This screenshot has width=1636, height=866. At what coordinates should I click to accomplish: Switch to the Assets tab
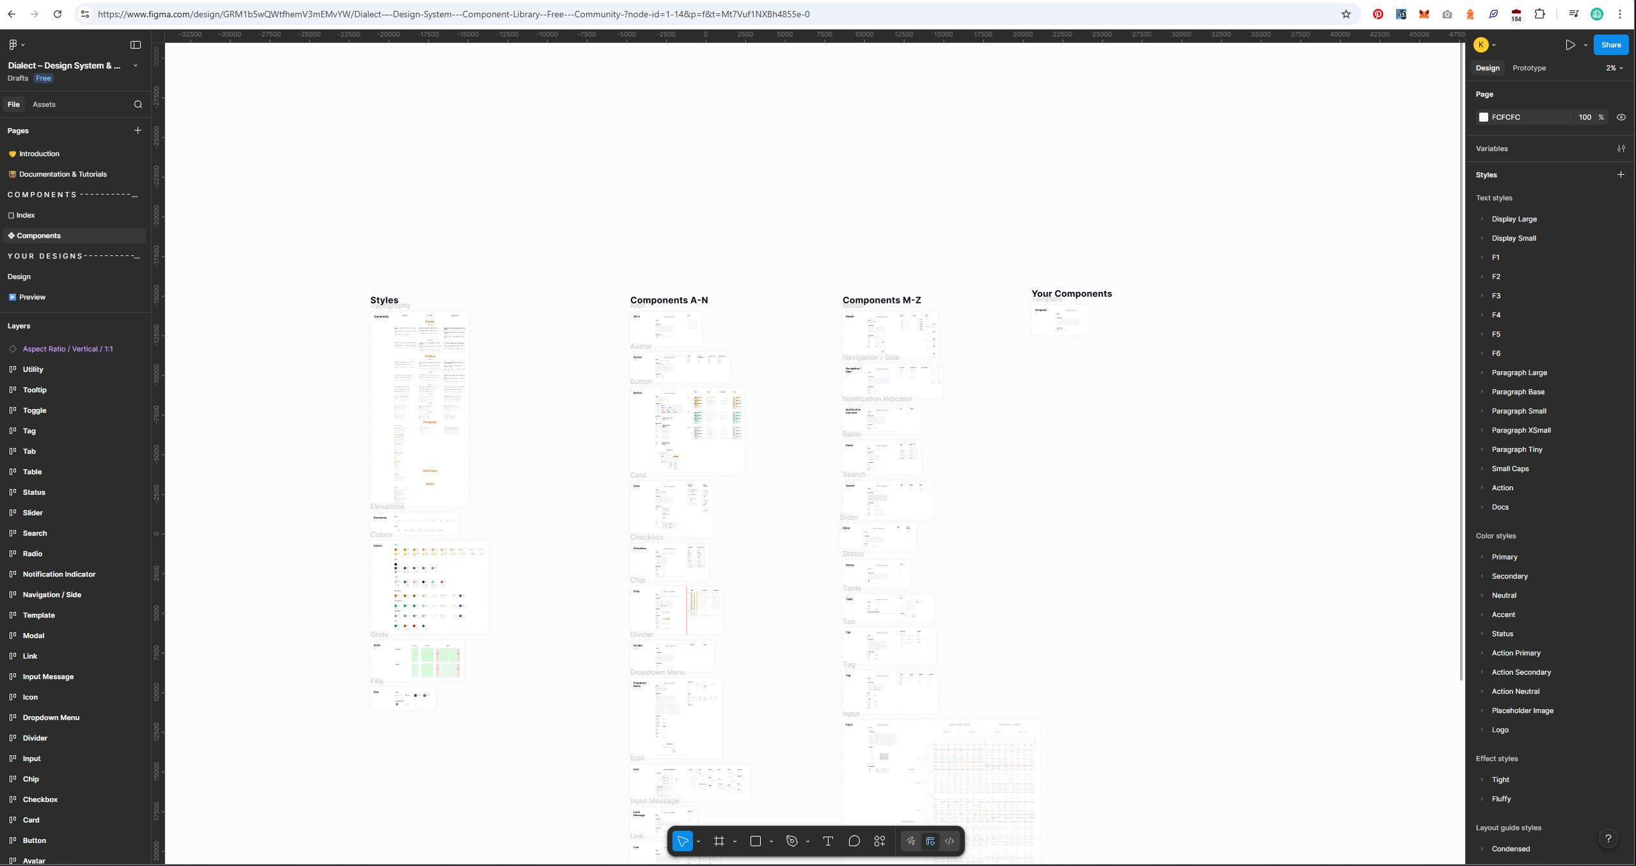click(44, 104)
